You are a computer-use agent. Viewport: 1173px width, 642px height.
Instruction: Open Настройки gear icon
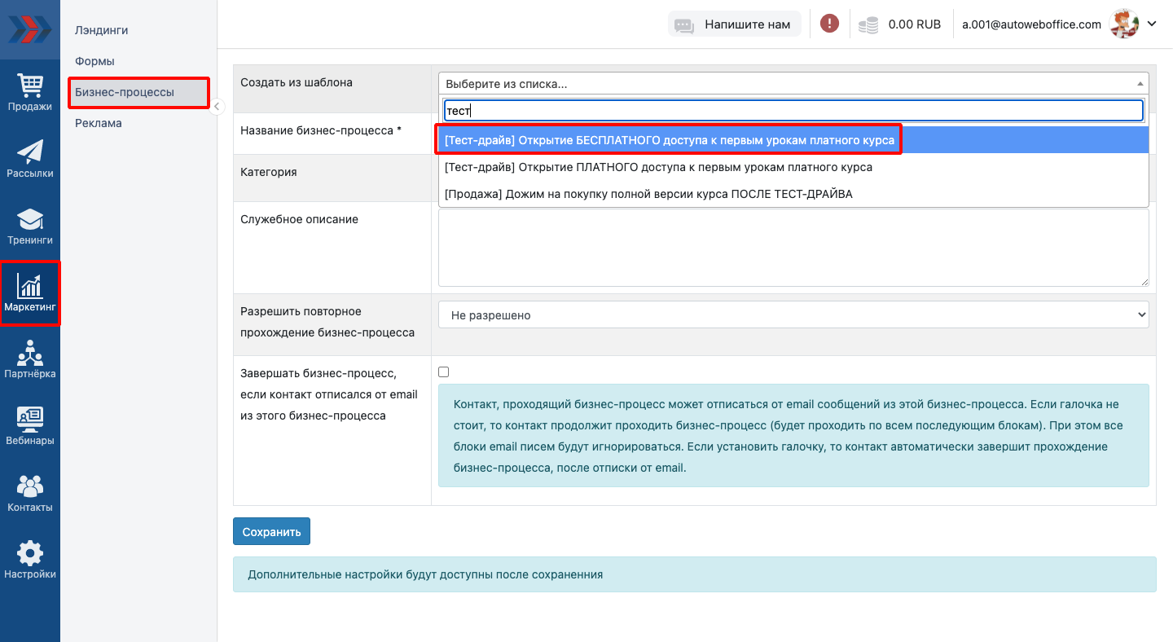(30, 560)
